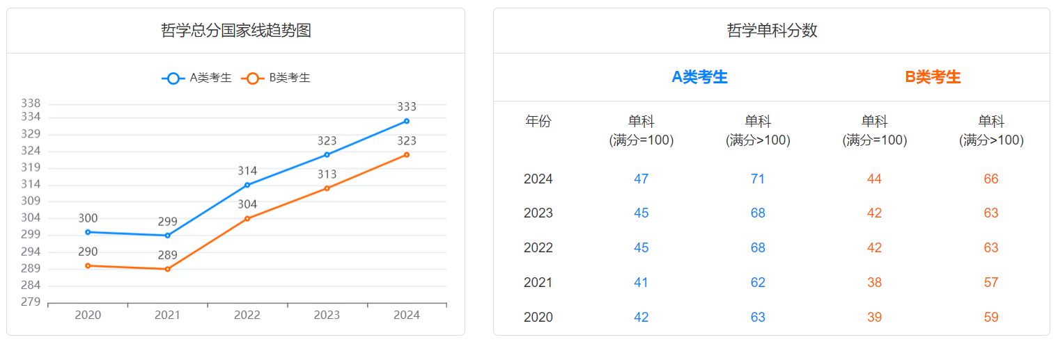Click the B类 2024 score 66

[991, 179]
